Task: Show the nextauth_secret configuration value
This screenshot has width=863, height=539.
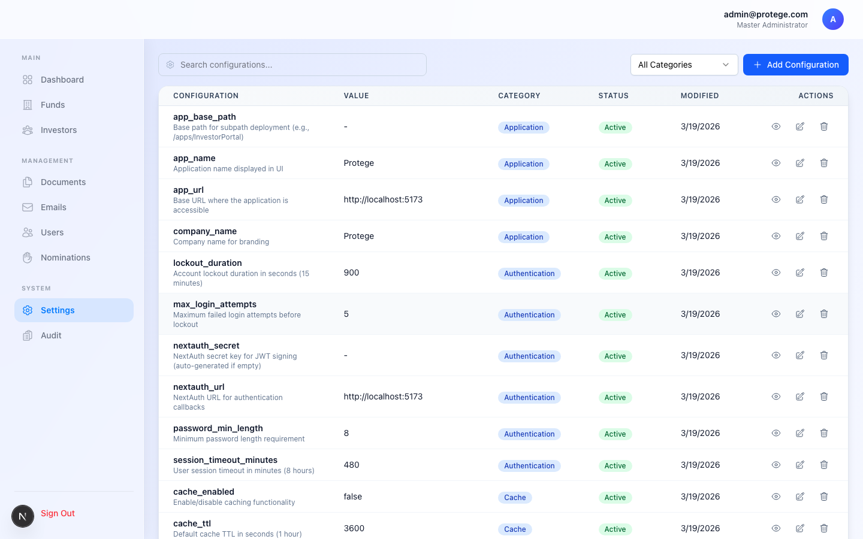Action: click(x=776, y=355)
